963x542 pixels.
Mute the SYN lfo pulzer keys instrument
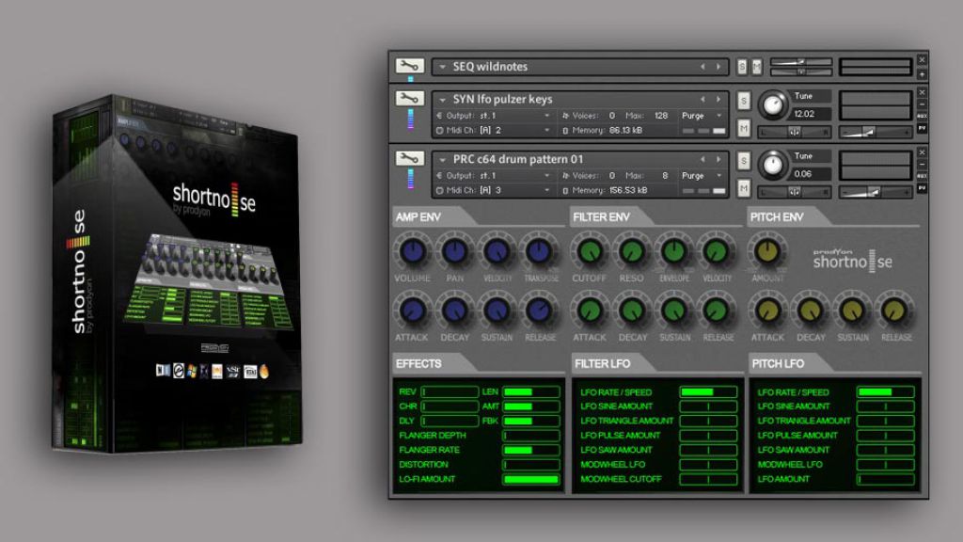point(744,128)
